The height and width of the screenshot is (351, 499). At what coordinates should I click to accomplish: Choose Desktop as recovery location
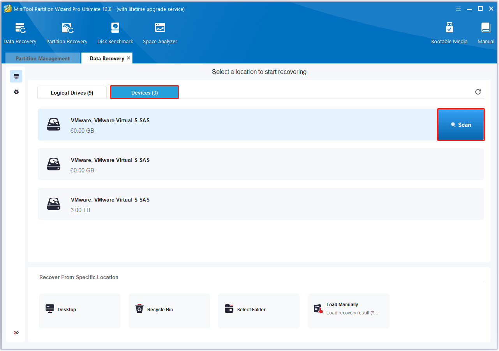pos(80,310)
